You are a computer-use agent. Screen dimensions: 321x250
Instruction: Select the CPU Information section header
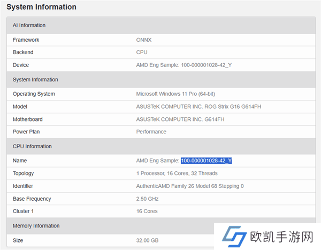[x=32, y=146]
